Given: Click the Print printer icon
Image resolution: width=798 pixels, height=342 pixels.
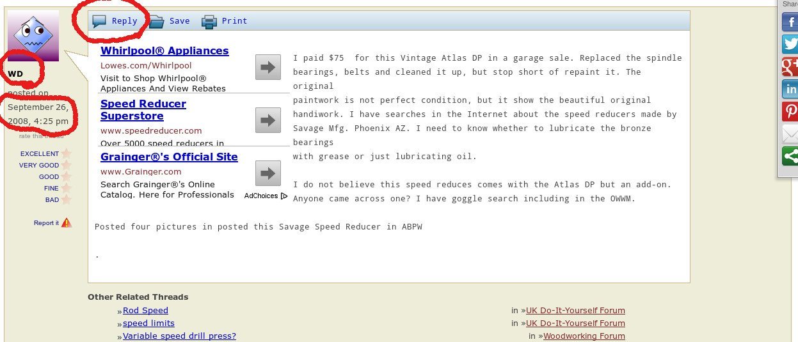Looking at the screenshot, I should coord(209,22).
